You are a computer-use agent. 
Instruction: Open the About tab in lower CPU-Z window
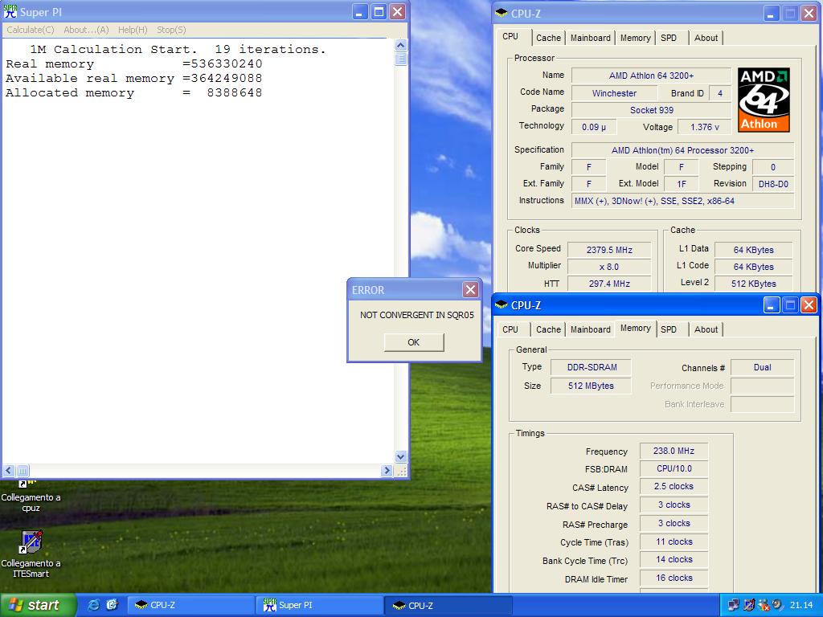point(706,329)
